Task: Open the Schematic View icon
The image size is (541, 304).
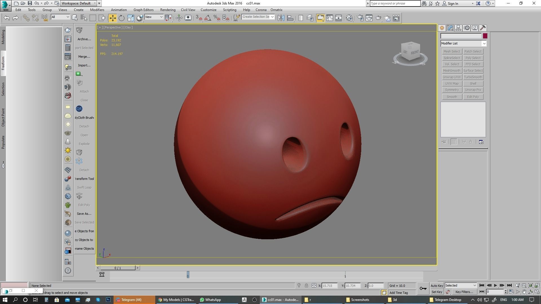Action: (339, 18)
